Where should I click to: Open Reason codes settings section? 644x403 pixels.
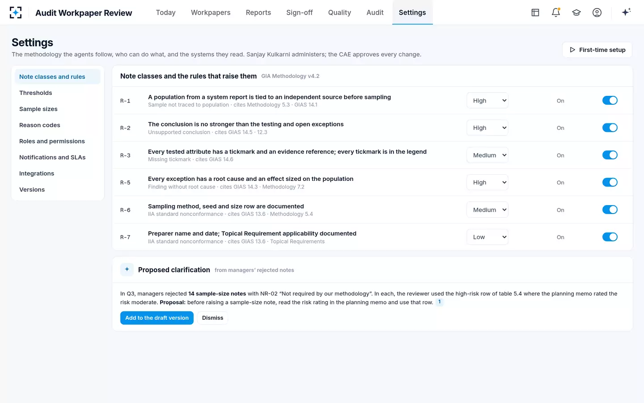pos(58,125)
